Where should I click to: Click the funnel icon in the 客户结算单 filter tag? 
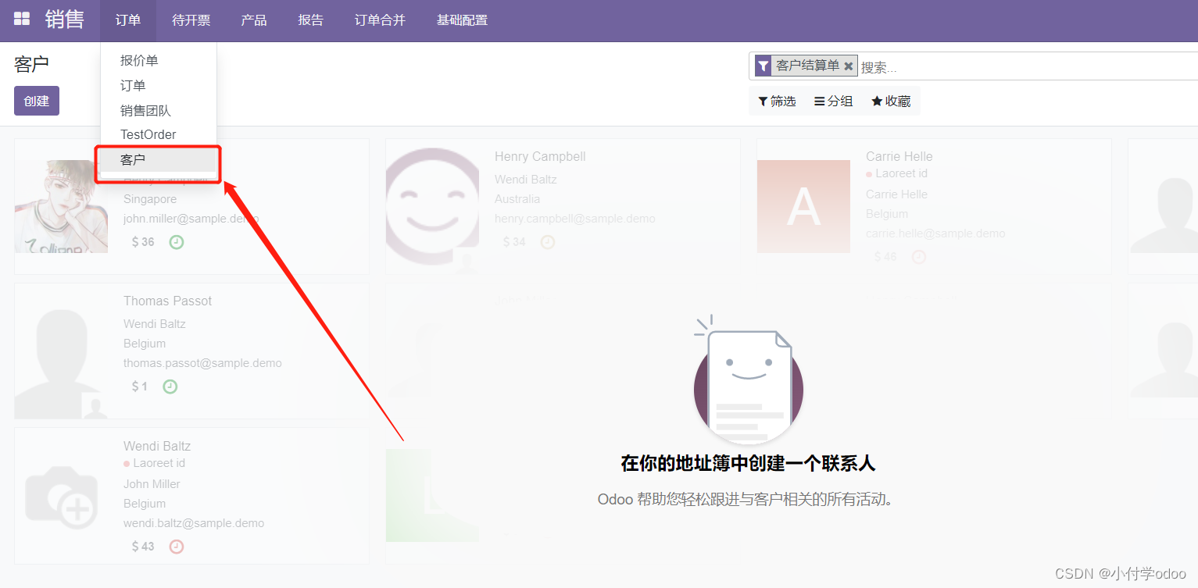(762, 66)
